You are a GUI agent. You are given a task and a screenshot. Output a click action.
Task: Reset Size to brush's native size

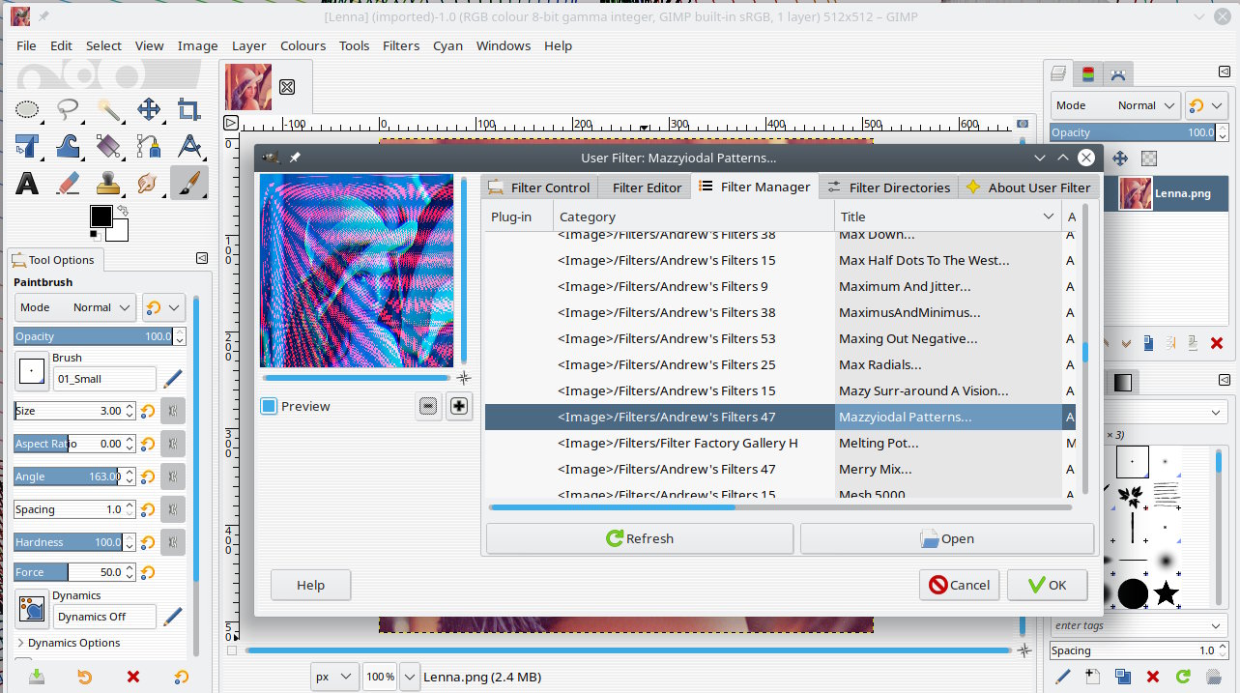coord(148,411)
